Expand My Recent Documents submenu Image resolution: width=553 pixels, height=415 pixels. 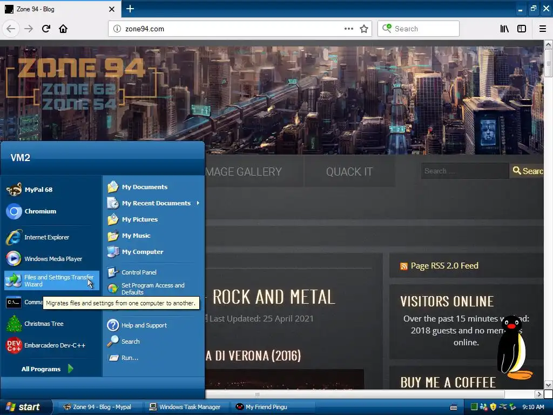pos(154,203)
